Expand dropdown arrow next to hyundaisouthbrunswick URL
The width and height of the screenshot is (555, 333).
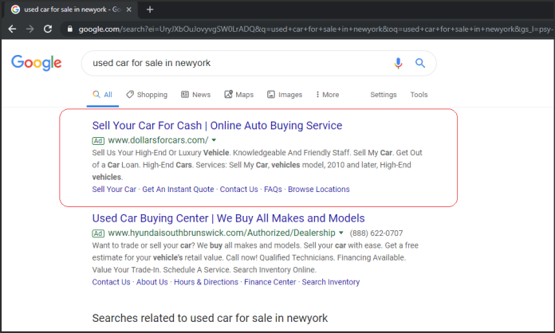341,233
